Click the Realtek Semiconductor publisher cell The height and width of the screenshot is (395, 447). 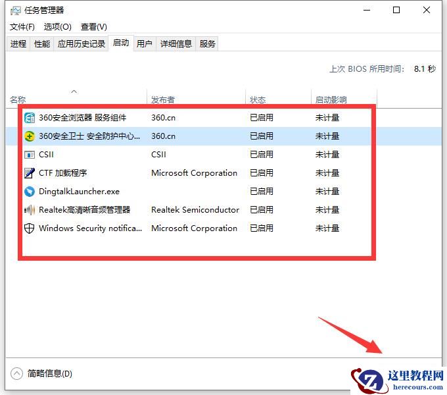(195, 210)
